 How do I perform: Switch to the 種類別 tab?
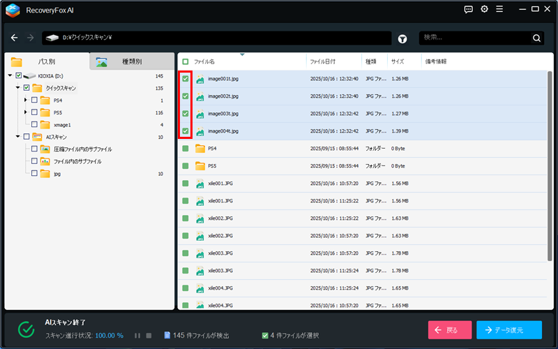[x=131, y=61]
